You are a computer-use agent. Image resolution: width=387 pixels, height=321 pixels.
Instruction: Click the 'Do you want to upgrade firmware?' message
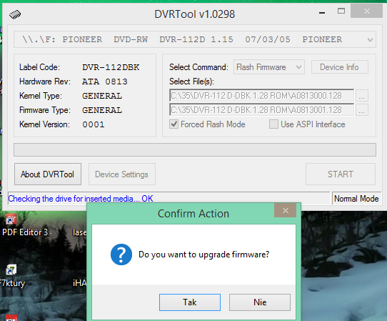pos(204,255)
